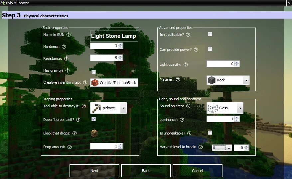Open the Harvest level tool type dropdown

coord(222,148)
